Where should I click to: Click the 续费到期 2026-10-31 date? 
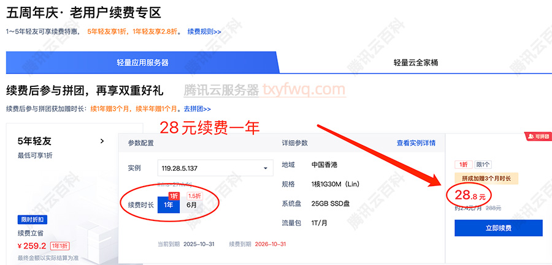click(270, 244)
